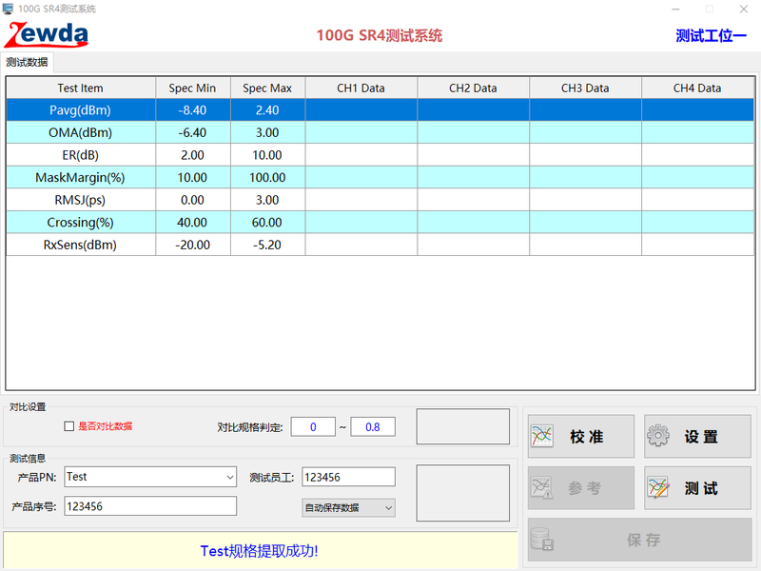Screen dimensions: 761x571
Task: Click the ER Spec Min value 2.00
Action: tap(193, 155)
